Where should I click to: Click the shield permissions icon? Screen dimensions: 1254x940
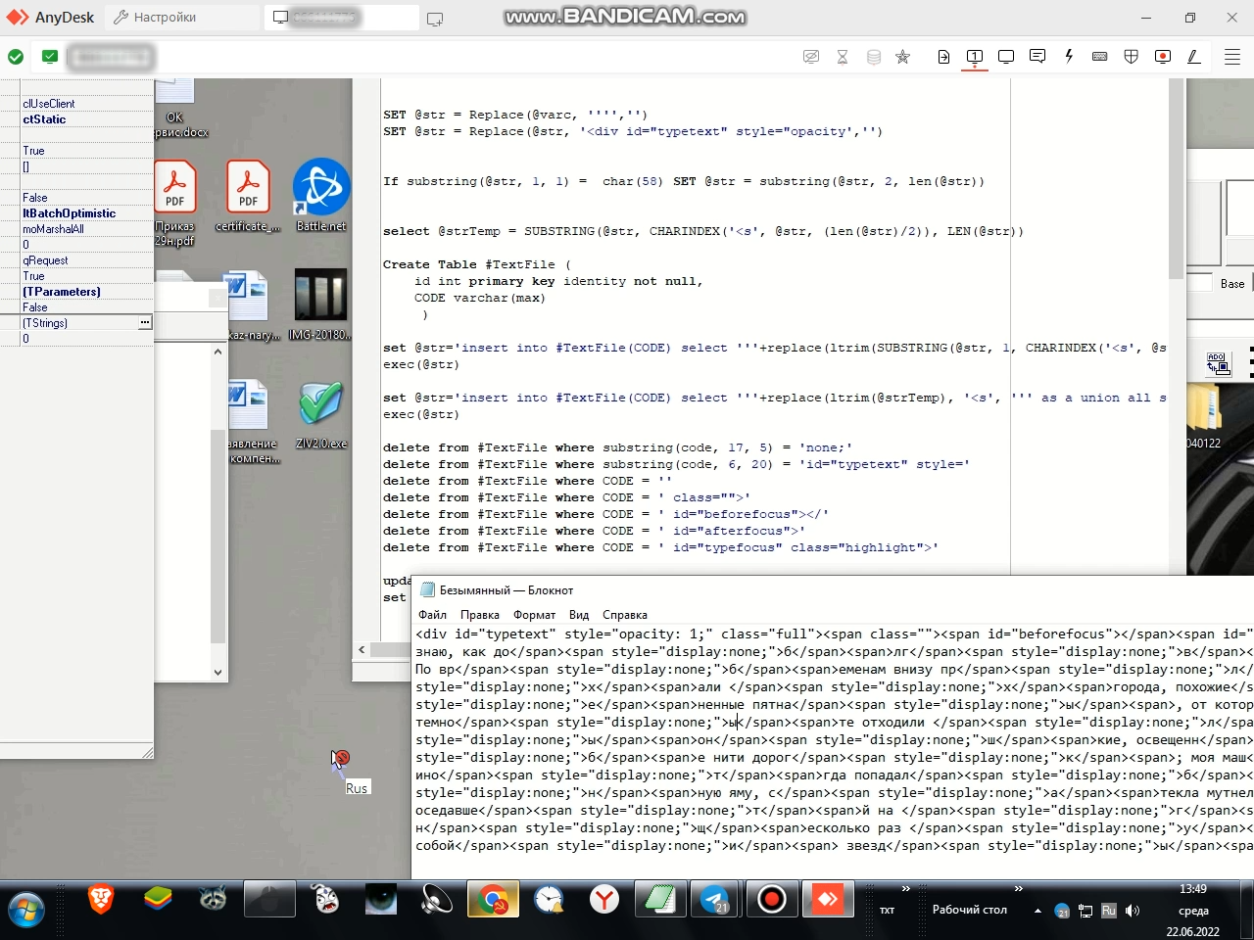pos(1132,57)
